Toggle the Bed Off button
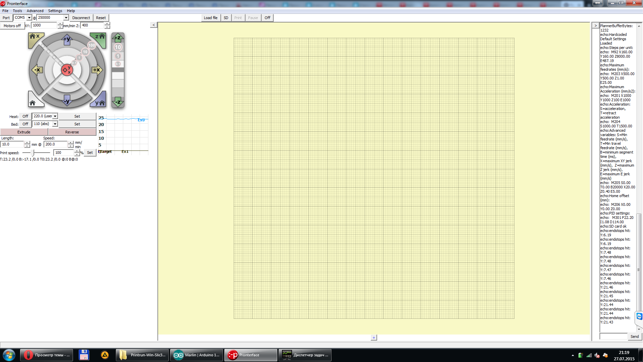 point(25,124)
